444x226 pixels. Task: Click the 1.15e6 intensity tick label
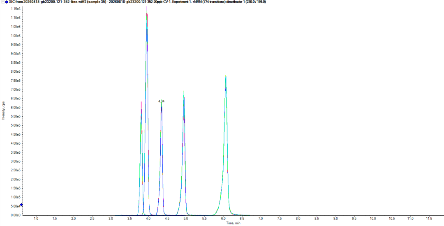click(x=15, y=9)
